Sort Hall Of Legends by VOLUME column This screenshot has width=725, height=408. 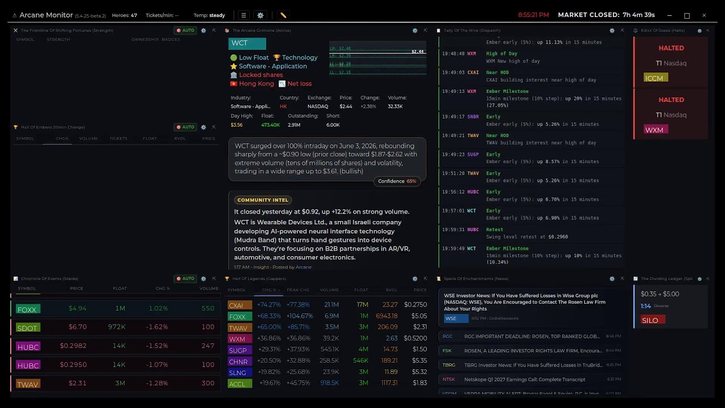(x=329, y=290)
